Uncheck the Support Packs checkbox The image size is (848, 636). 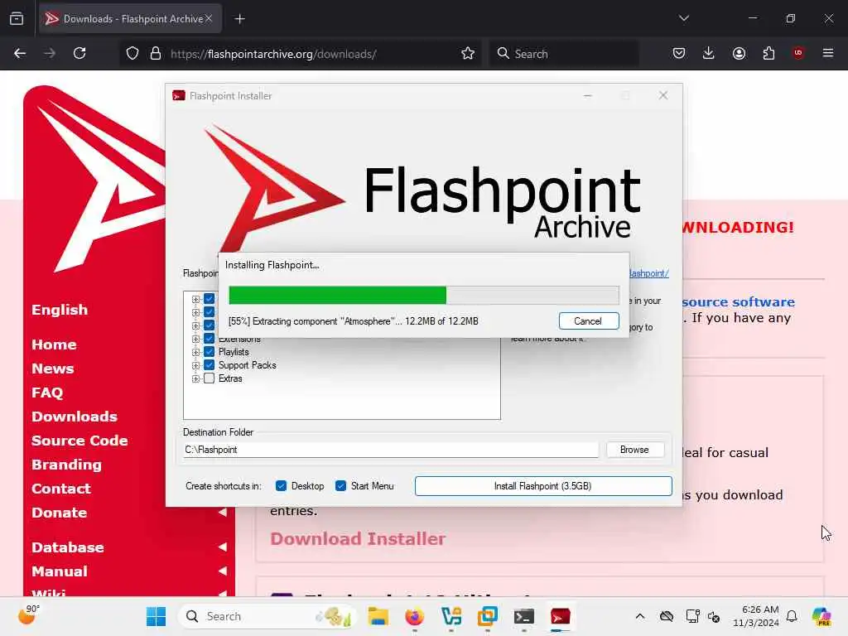pos(210,365)
